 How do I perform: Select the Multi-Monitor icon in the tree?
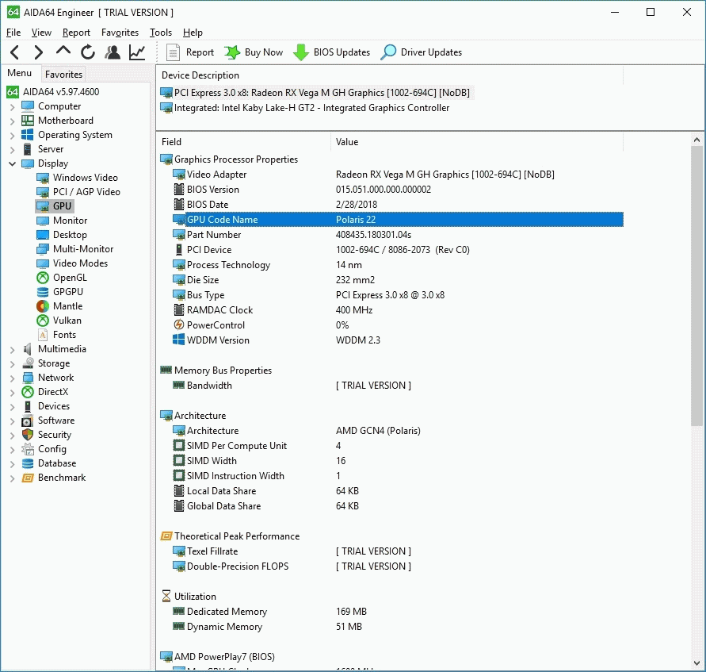pos(43,249)
